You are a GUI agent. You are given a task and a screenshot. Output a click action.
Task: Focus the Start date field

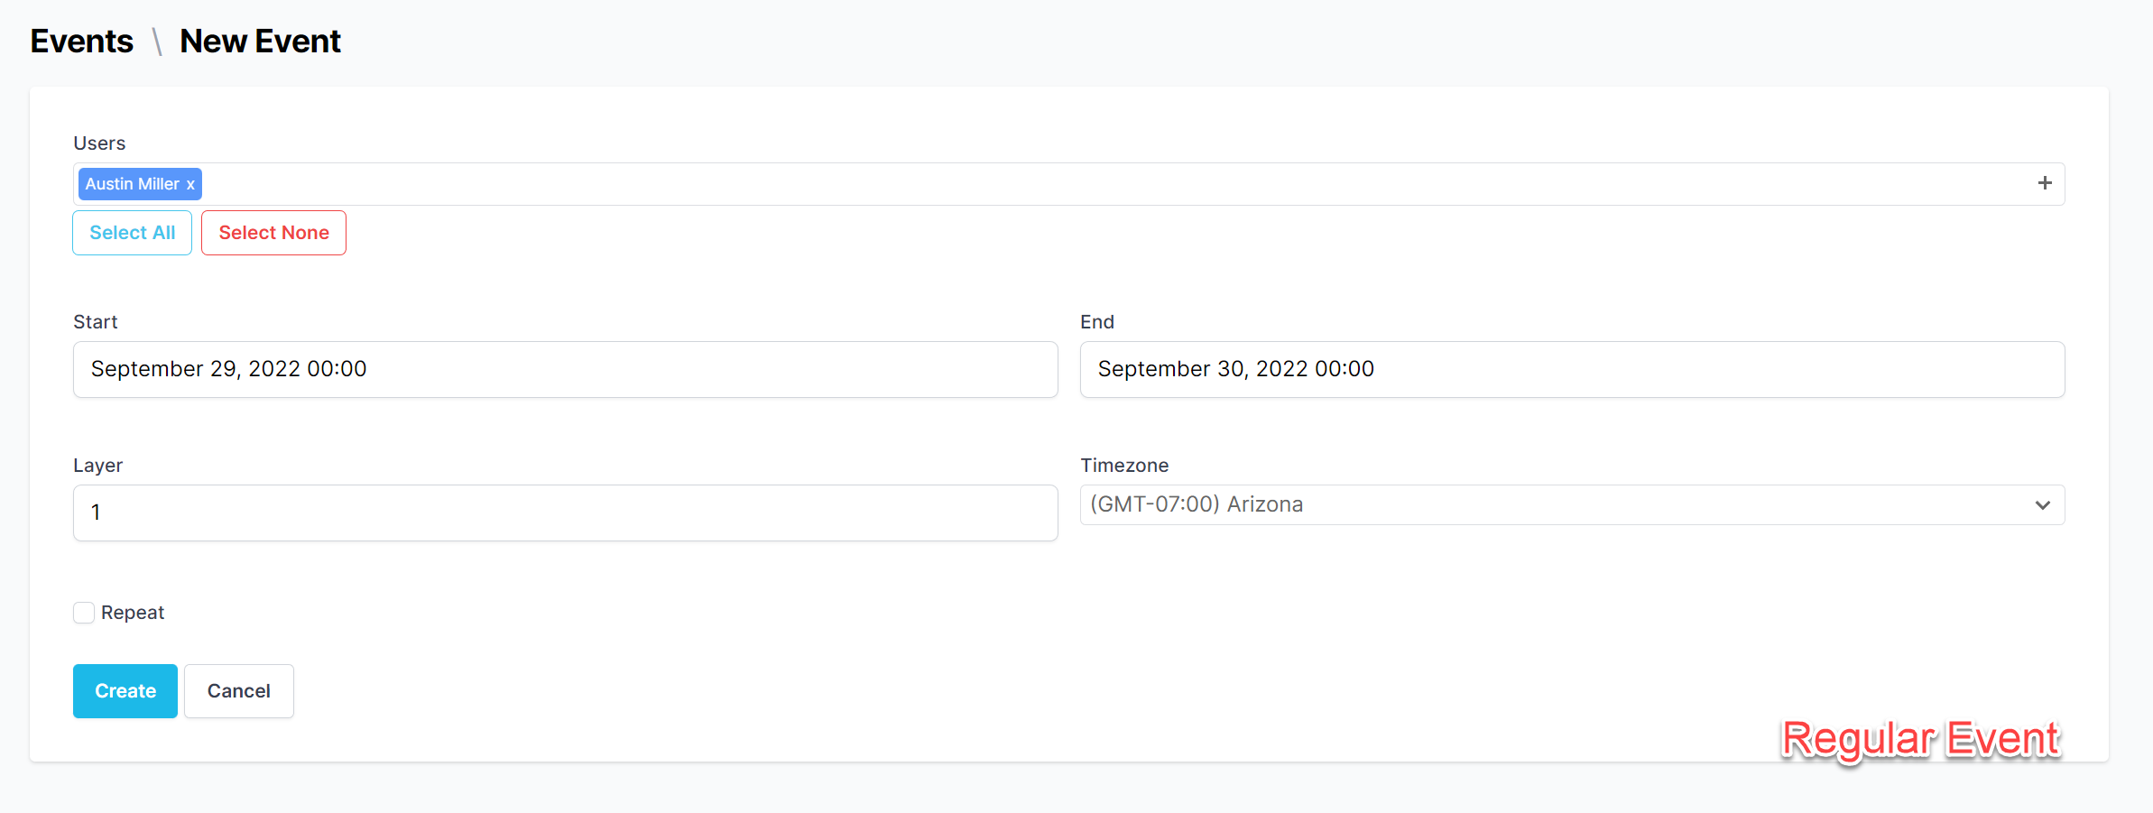coord(565,369)
